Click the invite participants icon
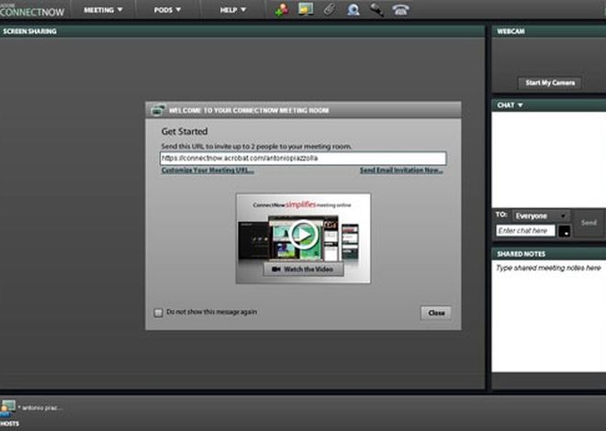 282,10
